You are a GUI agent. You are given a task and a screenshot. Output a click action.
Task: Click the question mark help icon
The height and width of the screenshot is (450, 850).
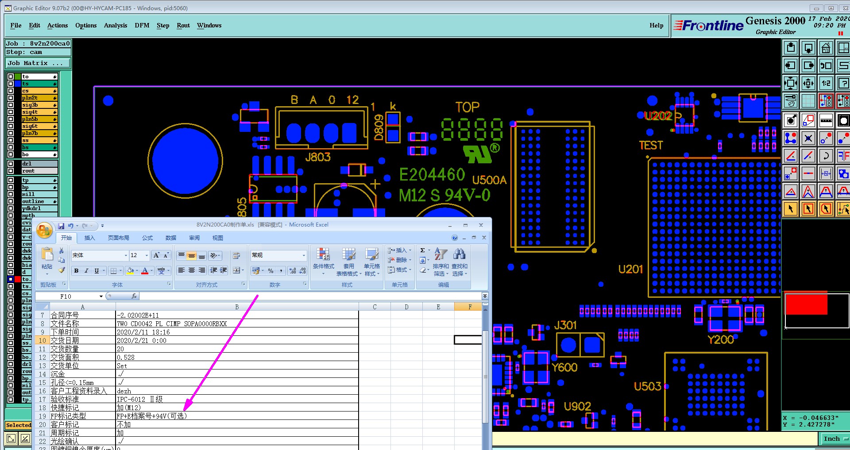point(843,83)
